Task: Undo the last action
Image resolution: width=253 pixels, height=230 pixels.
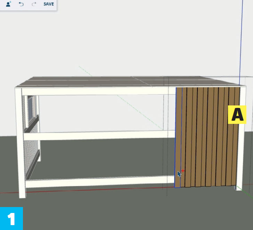Action: point(21,4)
